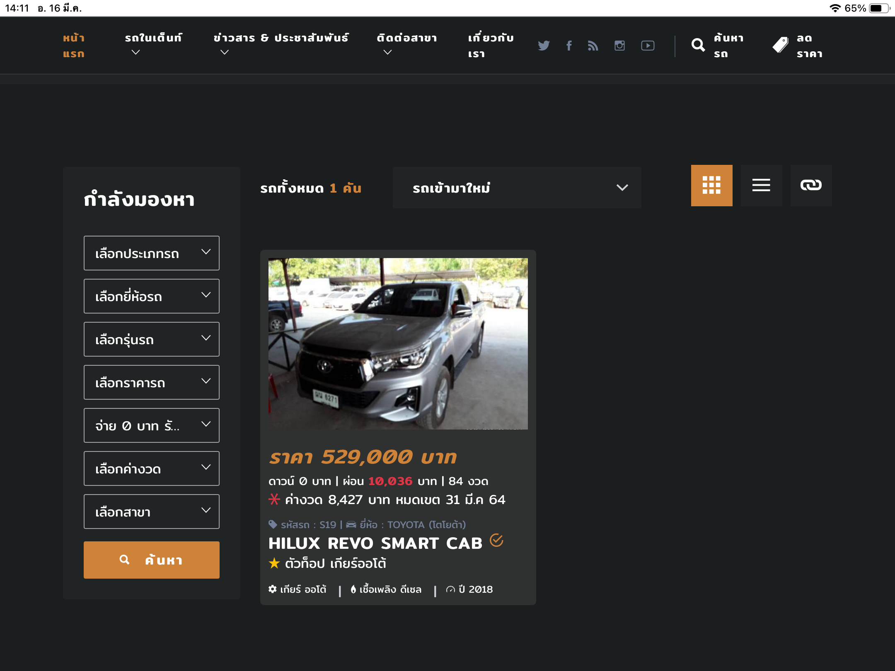Screen dimensions: 895x671
Task: Click the chain link view icon
Action: (x=811, y=185)
